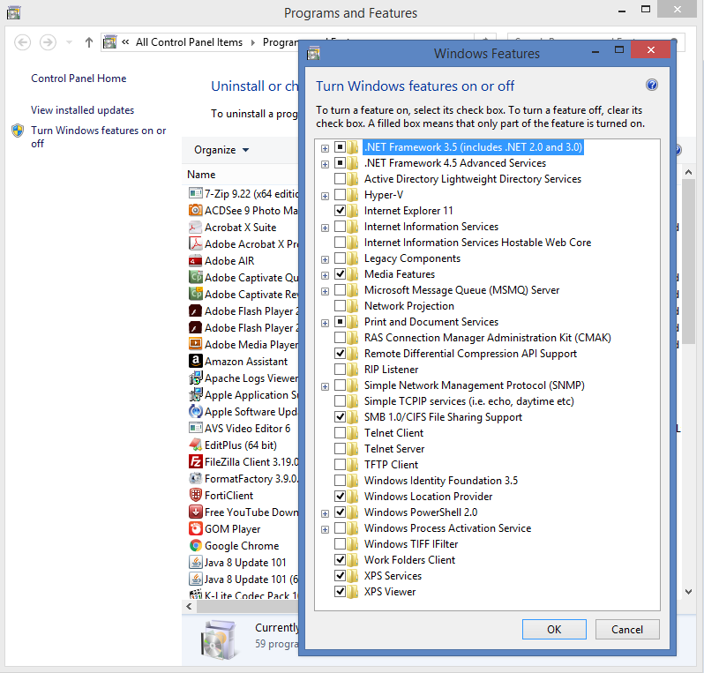Expand the Hyper-V tree node
The width and height of the screenshot is (704, 673).
coord(325,196)
